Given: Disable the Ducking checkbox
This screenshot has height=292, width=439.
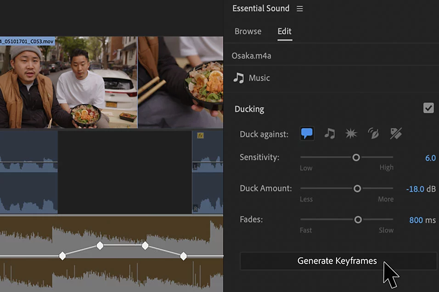Looking at the screenshot, I should [x=428, y=108].
